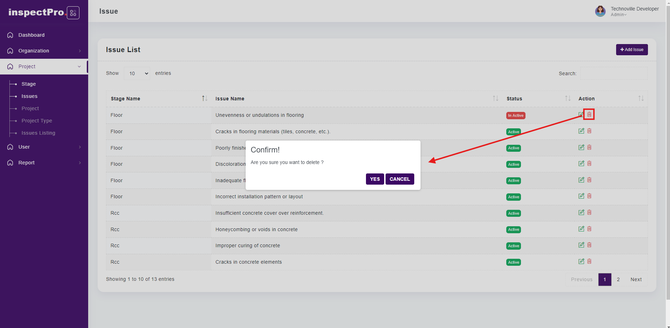Edit the Incorrect installation pattern issue

point(581,196)
